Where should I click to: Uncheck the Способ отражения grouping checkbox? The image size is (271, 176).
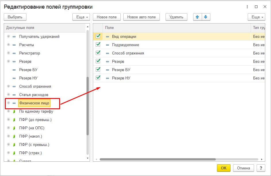click(98, 53)
